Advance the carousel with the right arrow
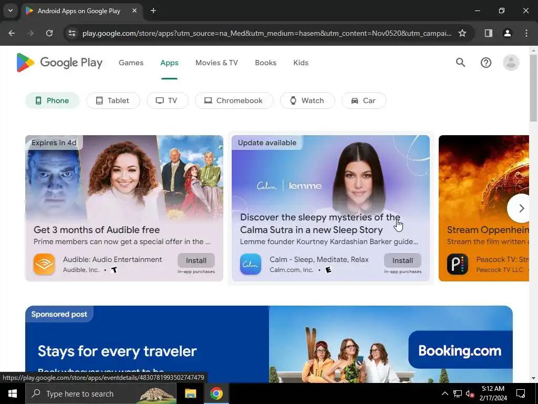 521,208
